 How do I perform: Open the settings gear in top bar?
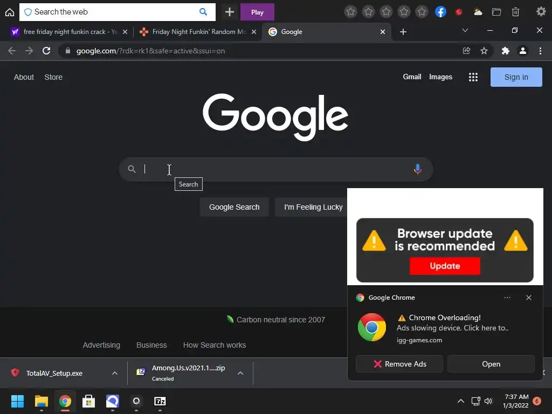click(541, 12)
